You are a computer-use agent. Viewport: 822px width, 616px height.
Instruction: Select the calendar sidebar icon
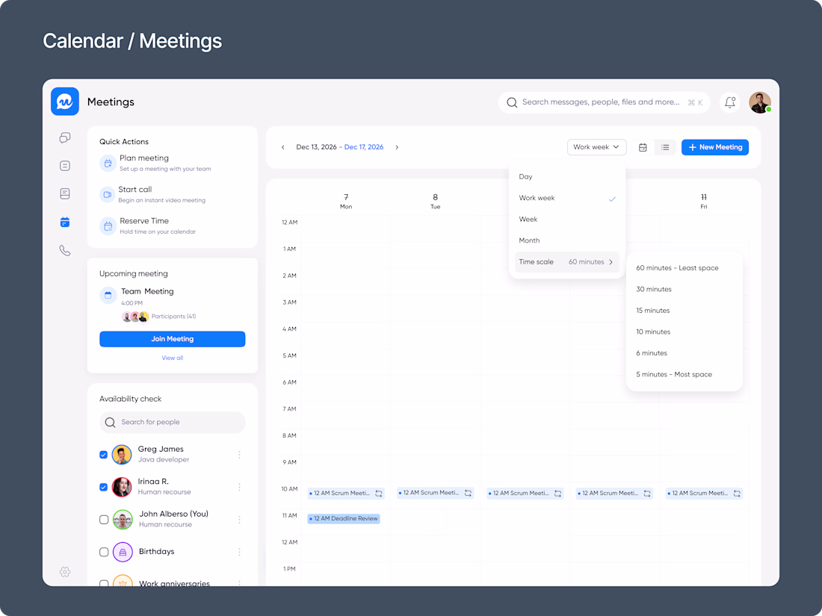pos(65,222)
